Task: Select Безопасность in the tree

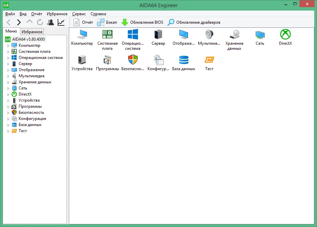Action: 31,112
